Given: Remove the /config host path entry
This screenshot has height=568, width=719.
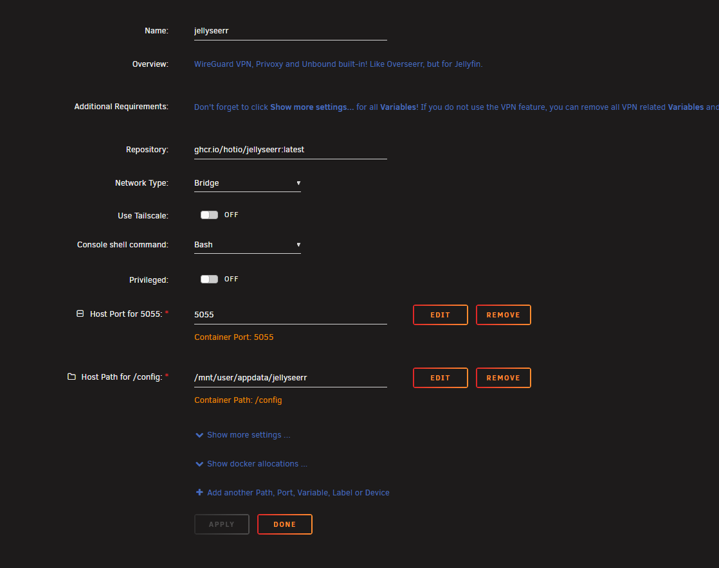Looking at the screenshot, I should pyautogui.click(x=503, y=378).
